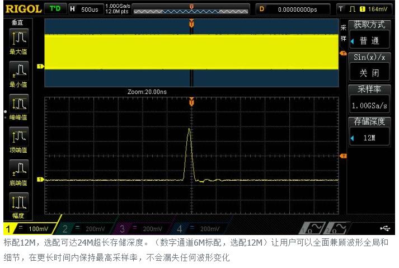Click the orange trigger marker above the zoomed waveform
The height and width of the screenshot is (268, 399).
click(192, 102)
